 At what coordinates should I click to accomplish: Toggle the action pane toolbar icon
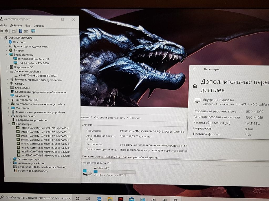[26, 31]
